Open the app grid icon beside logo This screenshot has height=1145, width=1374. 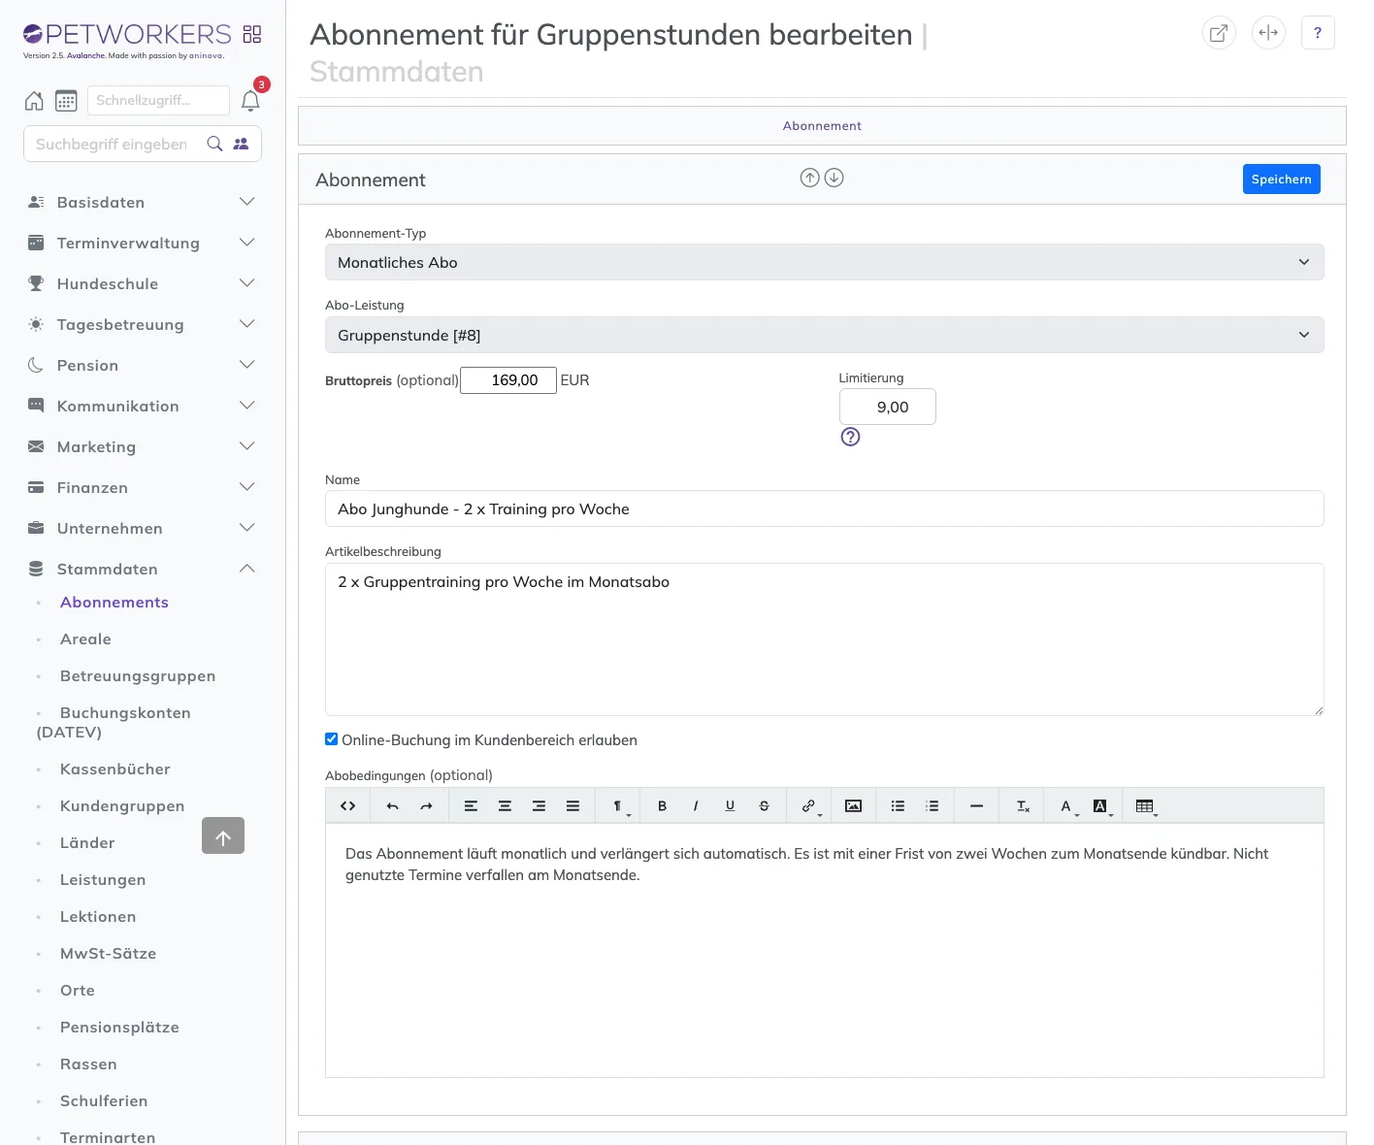click(x=252, y=34)
